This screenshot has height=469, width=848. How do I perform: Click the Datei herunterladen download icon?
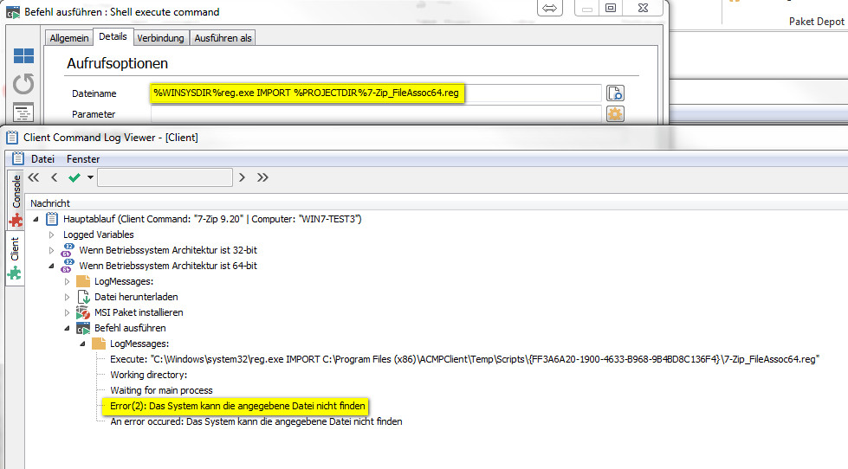coord(83,297)
